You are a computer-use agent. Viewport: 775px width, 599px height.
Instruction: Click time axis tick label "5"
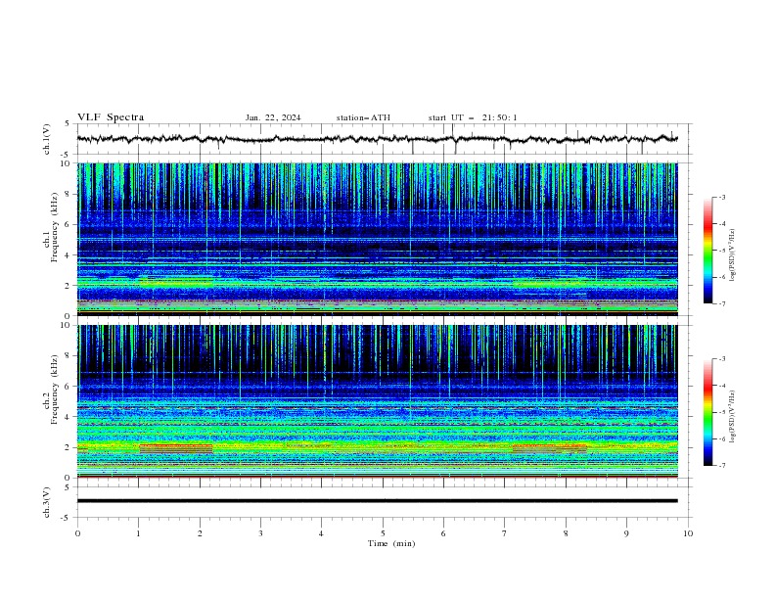pyautogui.click(x=383, y=533)
